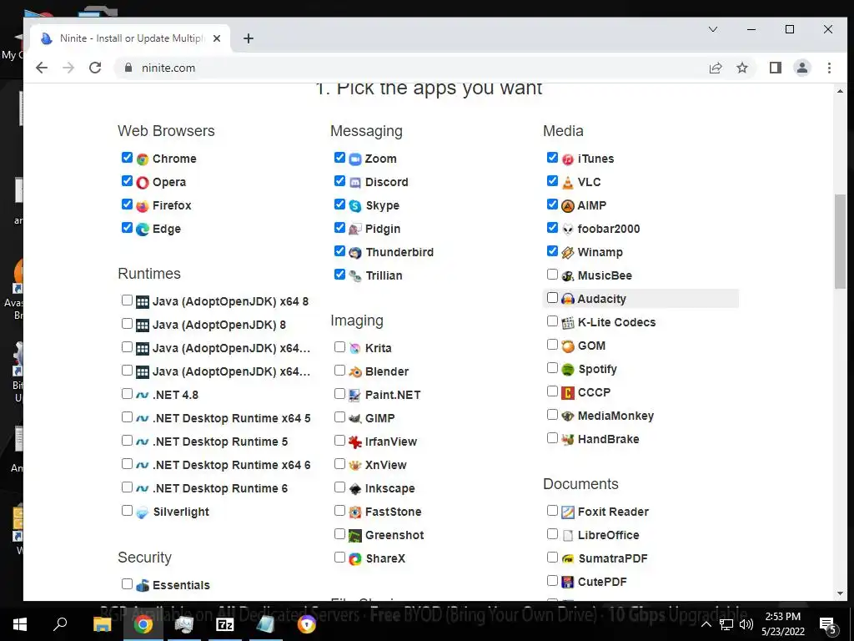
Task: Click the Greenshot label
Action: pyautogui.click(x=394, y=535)
